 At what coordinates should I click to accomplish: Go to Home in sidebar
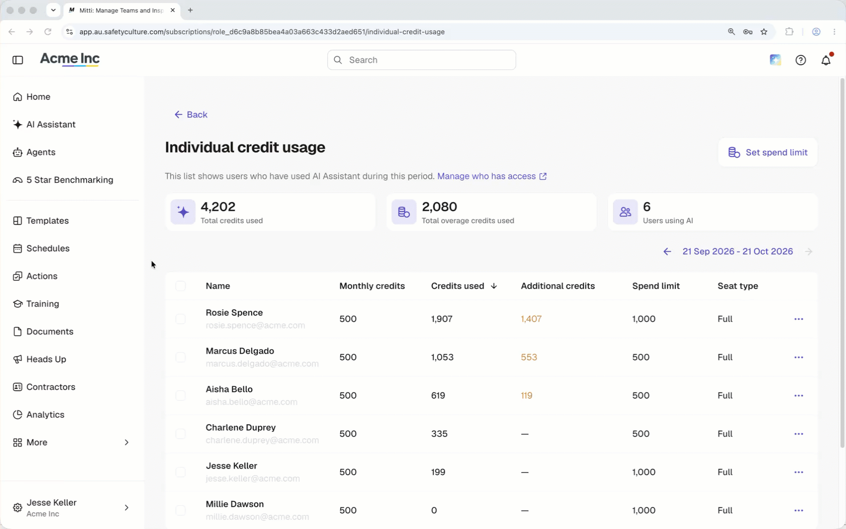point(31,97)
